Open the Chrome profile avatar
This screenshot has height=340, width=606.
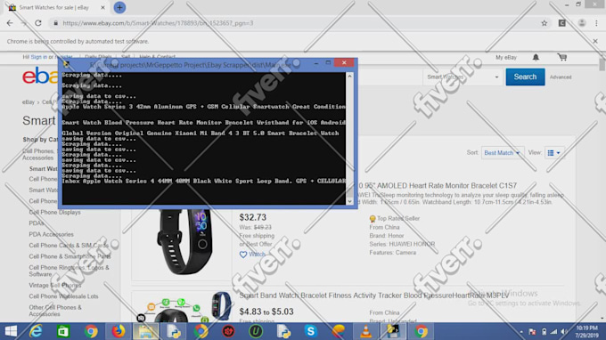[582, 23]
